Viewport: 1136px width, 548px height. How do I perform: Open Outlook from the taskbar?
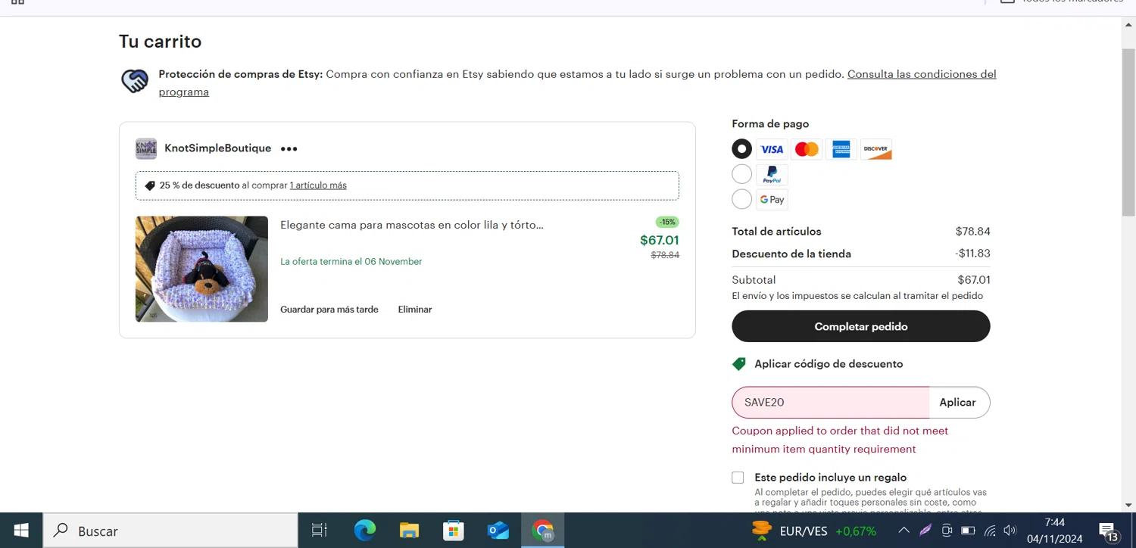click(x=498, y=531)
